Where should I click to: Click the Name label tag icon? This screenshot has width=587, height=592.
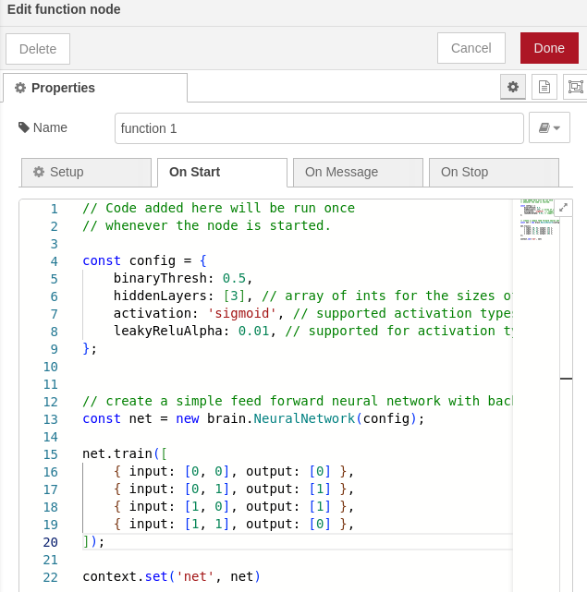(x=24, y=127)
